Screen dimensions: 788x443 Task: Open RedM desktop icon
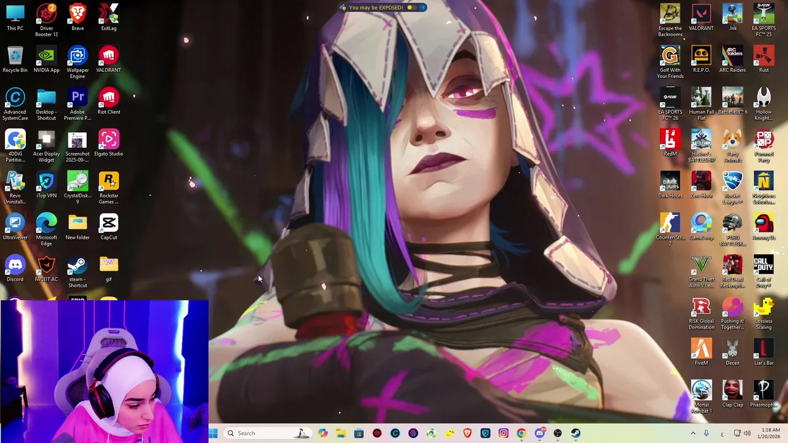point(670,143)
